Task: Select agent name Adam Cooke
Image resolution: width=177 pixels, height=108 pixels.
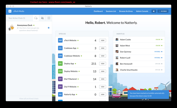Action: [x=125, y=40]
